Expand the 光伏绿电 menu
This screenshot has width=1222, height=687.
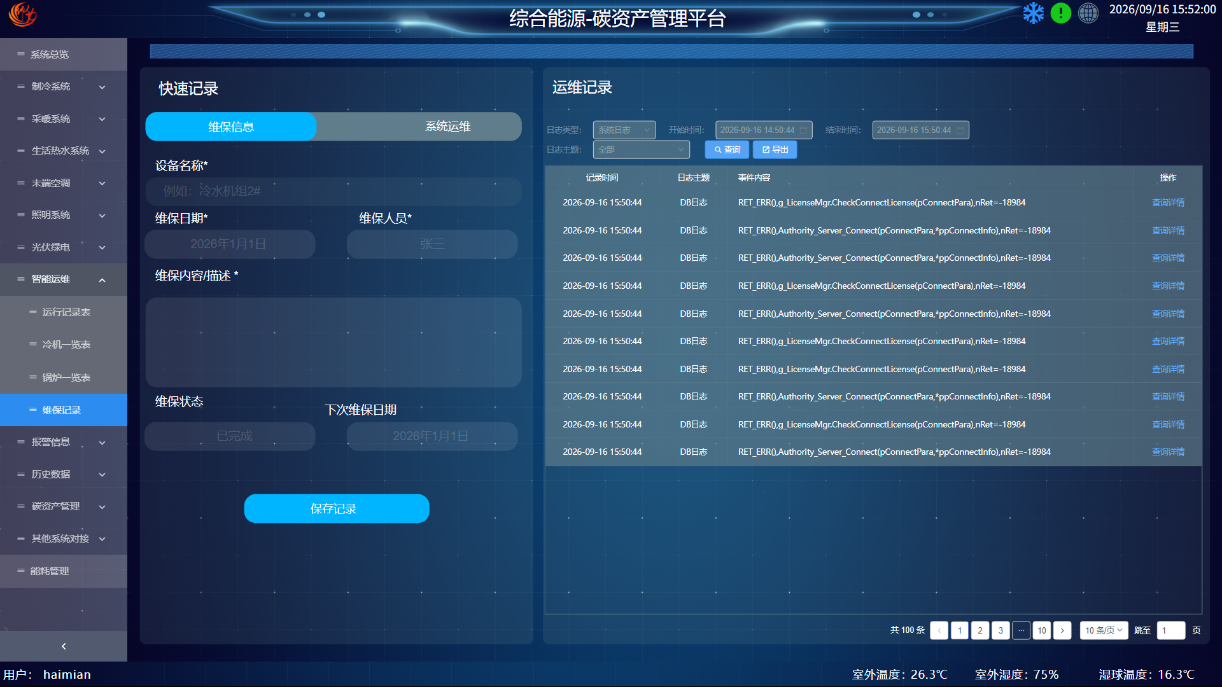[64, 247]
